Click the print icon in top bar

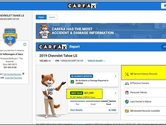(165, 6)
